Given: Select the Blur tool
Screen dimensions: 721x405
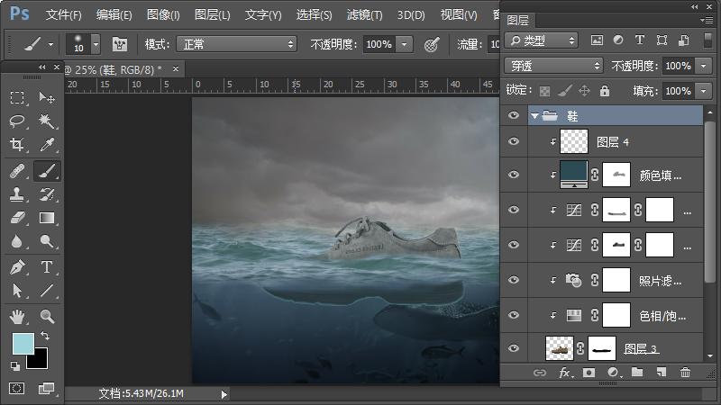Looking at the screenshot, I should pos(17,241).
